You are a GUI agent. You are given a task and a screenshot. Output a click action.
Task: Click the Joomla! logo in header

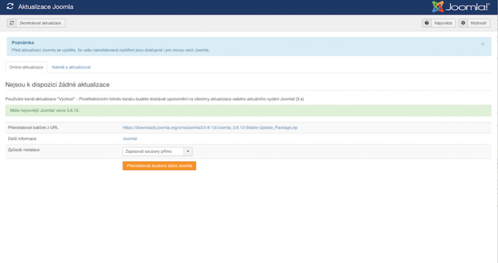pos(461,7)
